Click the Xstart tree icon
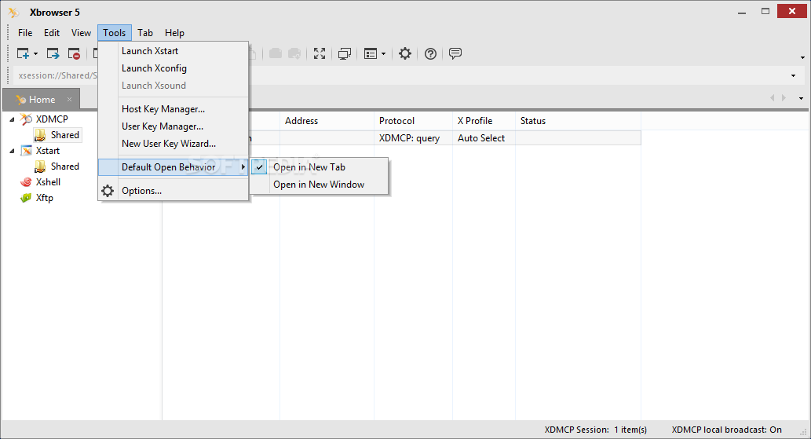 click(26, 151)
